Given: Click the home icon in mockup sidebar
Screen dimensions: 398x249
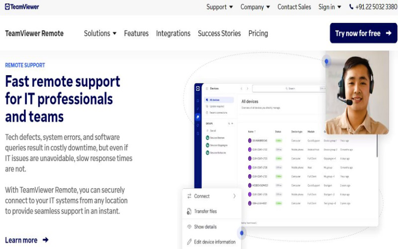Looking at the screenshot, I should click(198, 101).
